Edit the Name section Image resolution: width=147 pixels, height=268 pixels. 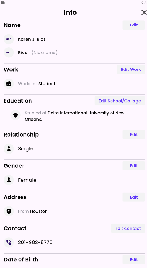134,25
